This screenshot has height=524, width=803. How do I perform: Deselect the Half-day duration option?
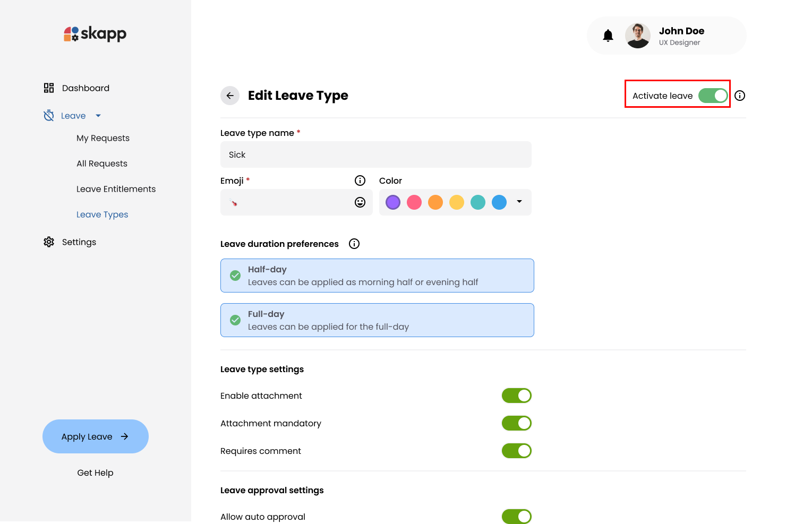(377, 276)
